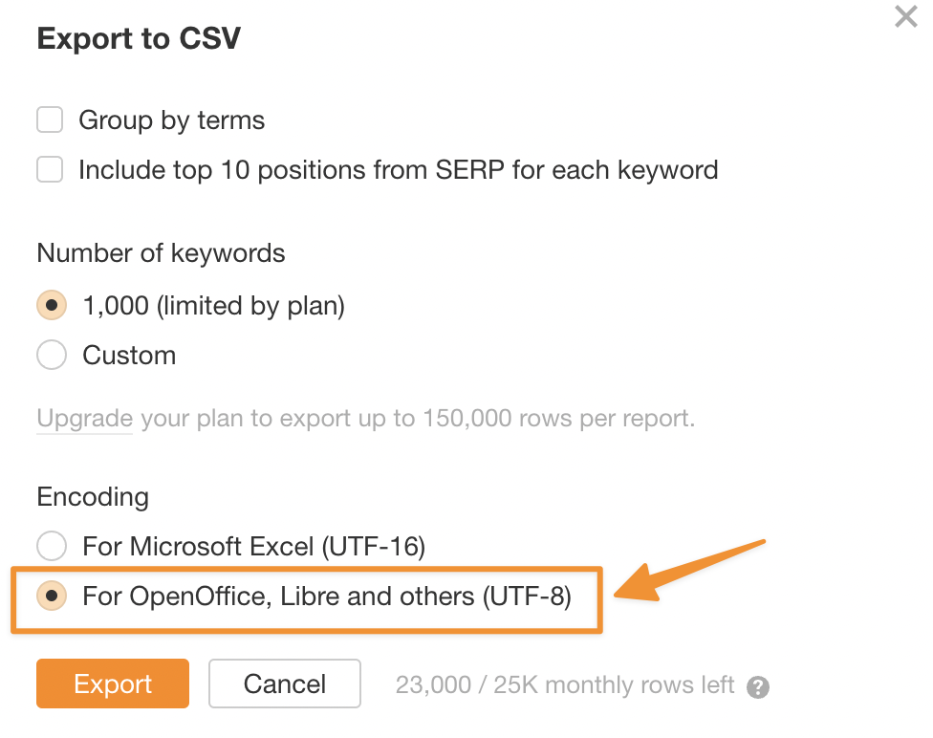Open the Upgrade plan link
The image size is (933, 738).
[84, 419]
